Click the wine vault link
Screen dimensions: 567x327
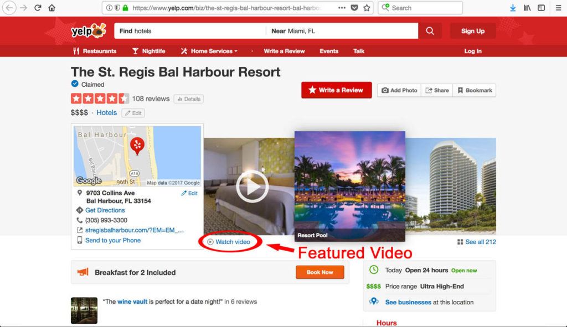(x=132, y=302)
